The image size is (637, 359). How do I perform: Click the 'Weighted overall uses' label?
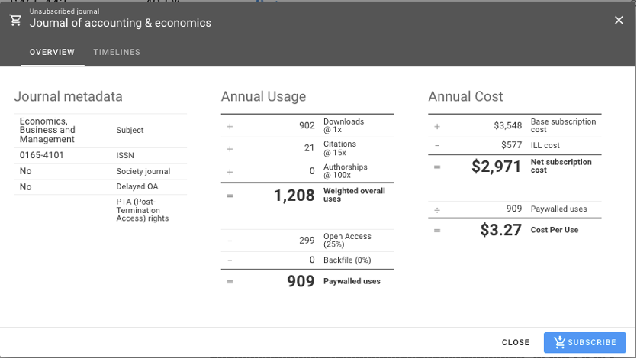[x=354, y=195]
